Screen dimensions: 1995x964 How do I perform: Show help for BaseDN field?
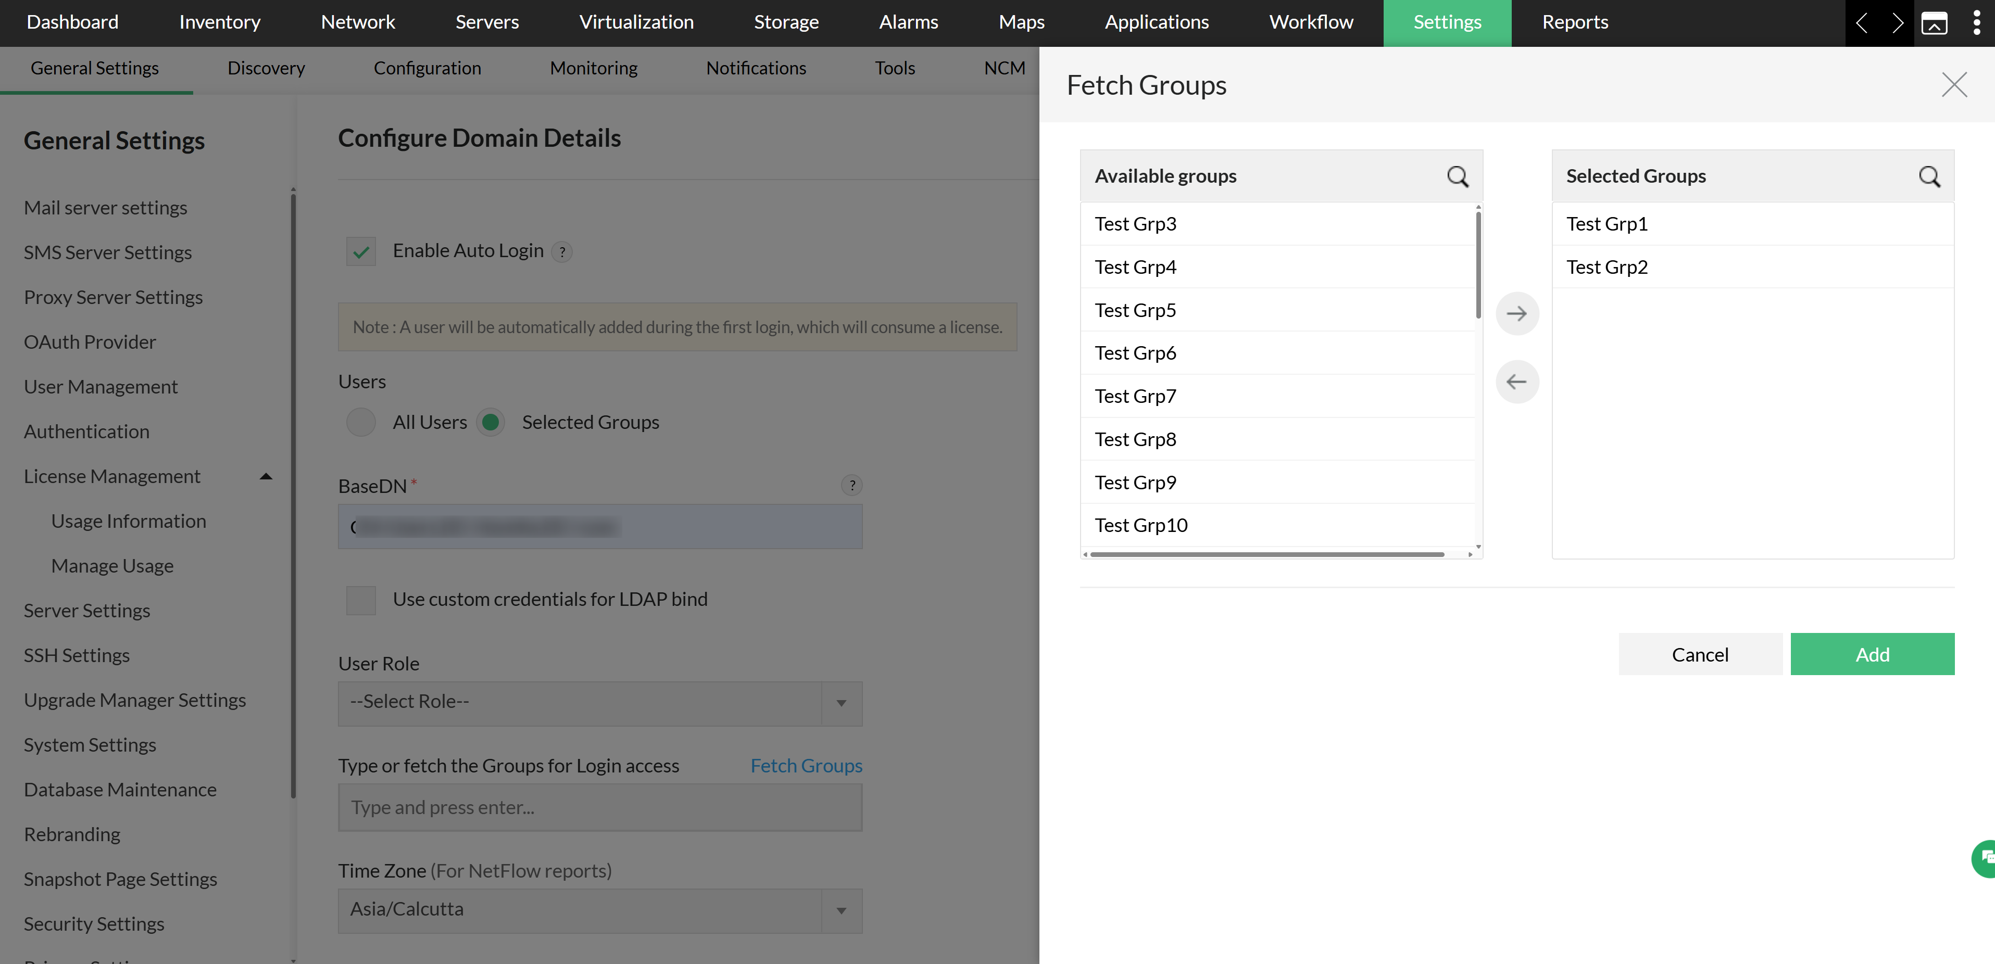pos(852,486)
